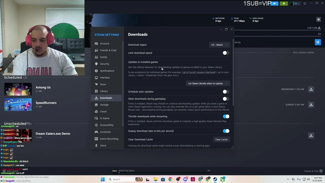Click the In Game icon in sidebar

(x=96, y=118)
